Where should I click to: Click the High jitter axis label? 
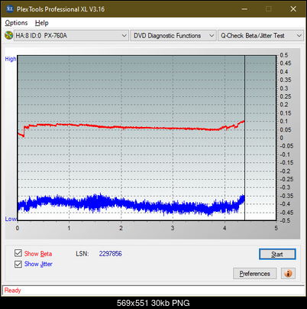tap(11, 59)
